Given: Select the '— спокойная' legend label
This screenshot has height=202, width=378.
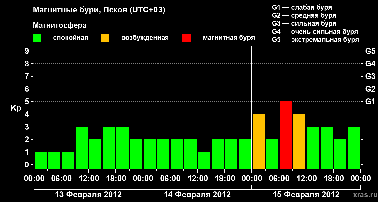Looking at the screenshot, I should pyautogui.click(x=67, y=38).
